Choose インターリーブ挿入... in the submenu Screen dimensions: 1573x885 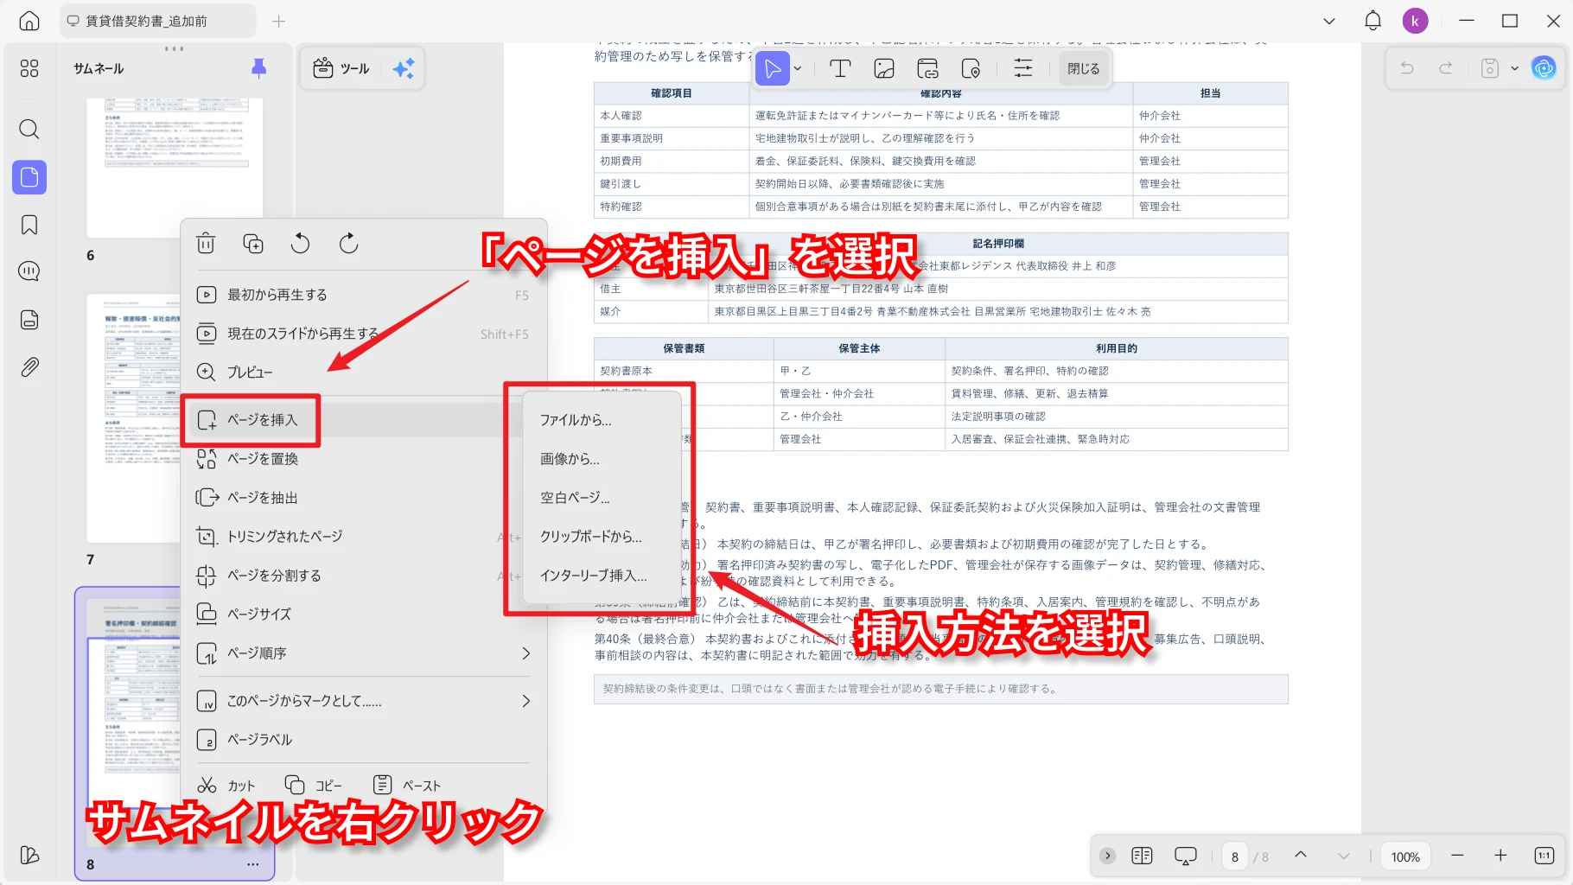pyautogui.click(x=602, y=576)
